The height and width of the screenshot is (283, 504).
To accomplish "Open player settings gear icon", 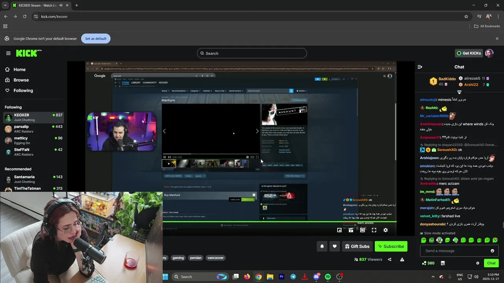I will 385,230.
